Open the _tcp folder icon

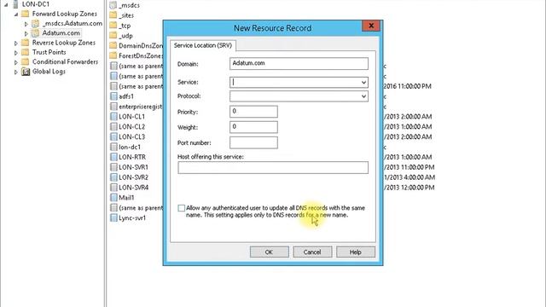pos(113,26)
